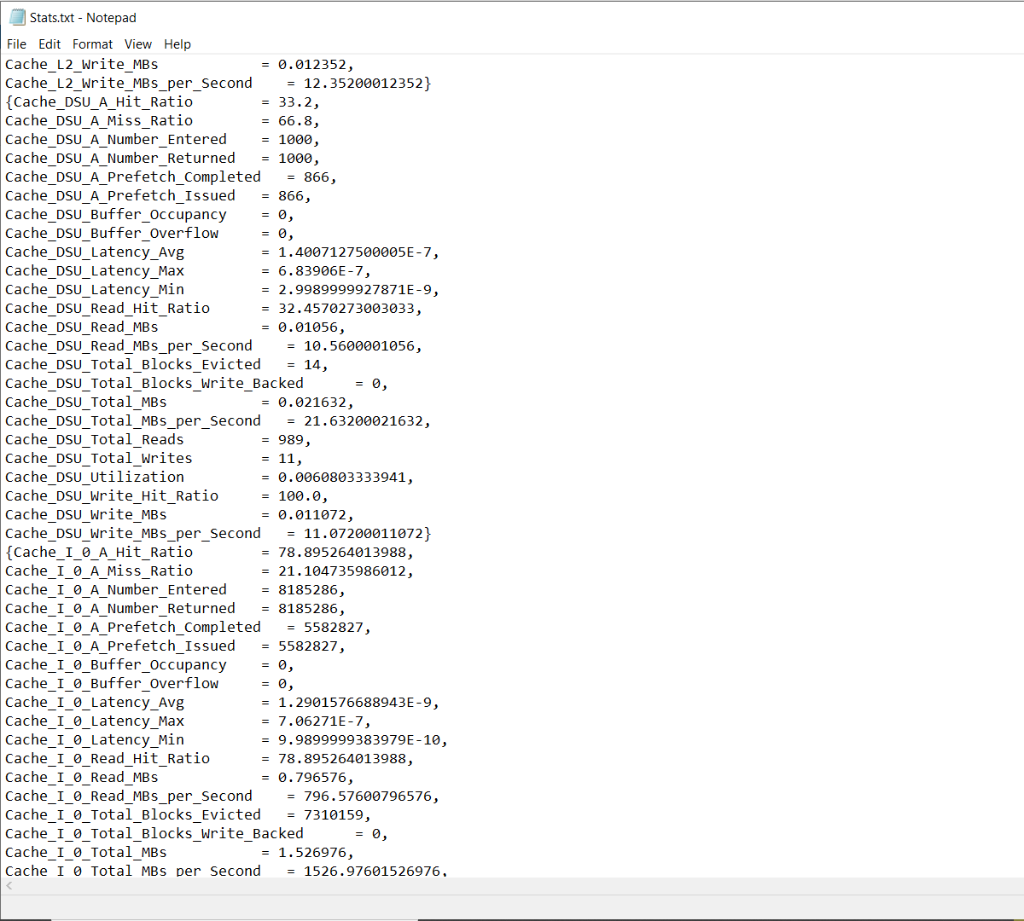This screenshot has width=1024, height=921.
Task: Click the Cache_DSU_Buffer_Occupancy line
Action: pyautogui.click(x=149, y=215)
